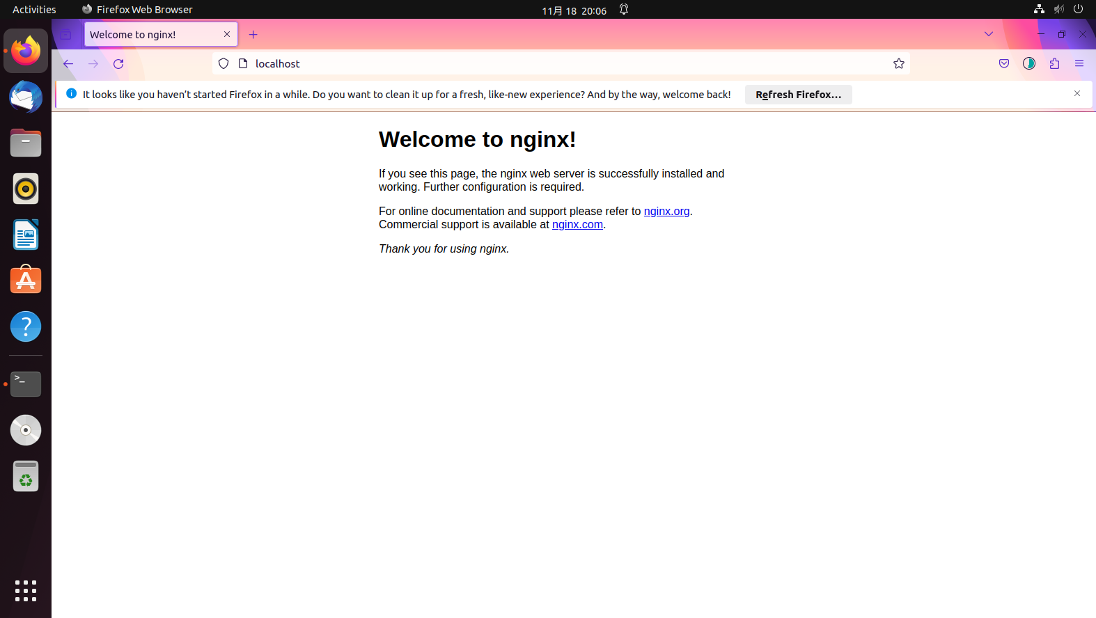The image size is (1096, 618).
Task: Open Ubuntu Software from the dock
Action: pos(26,280)
